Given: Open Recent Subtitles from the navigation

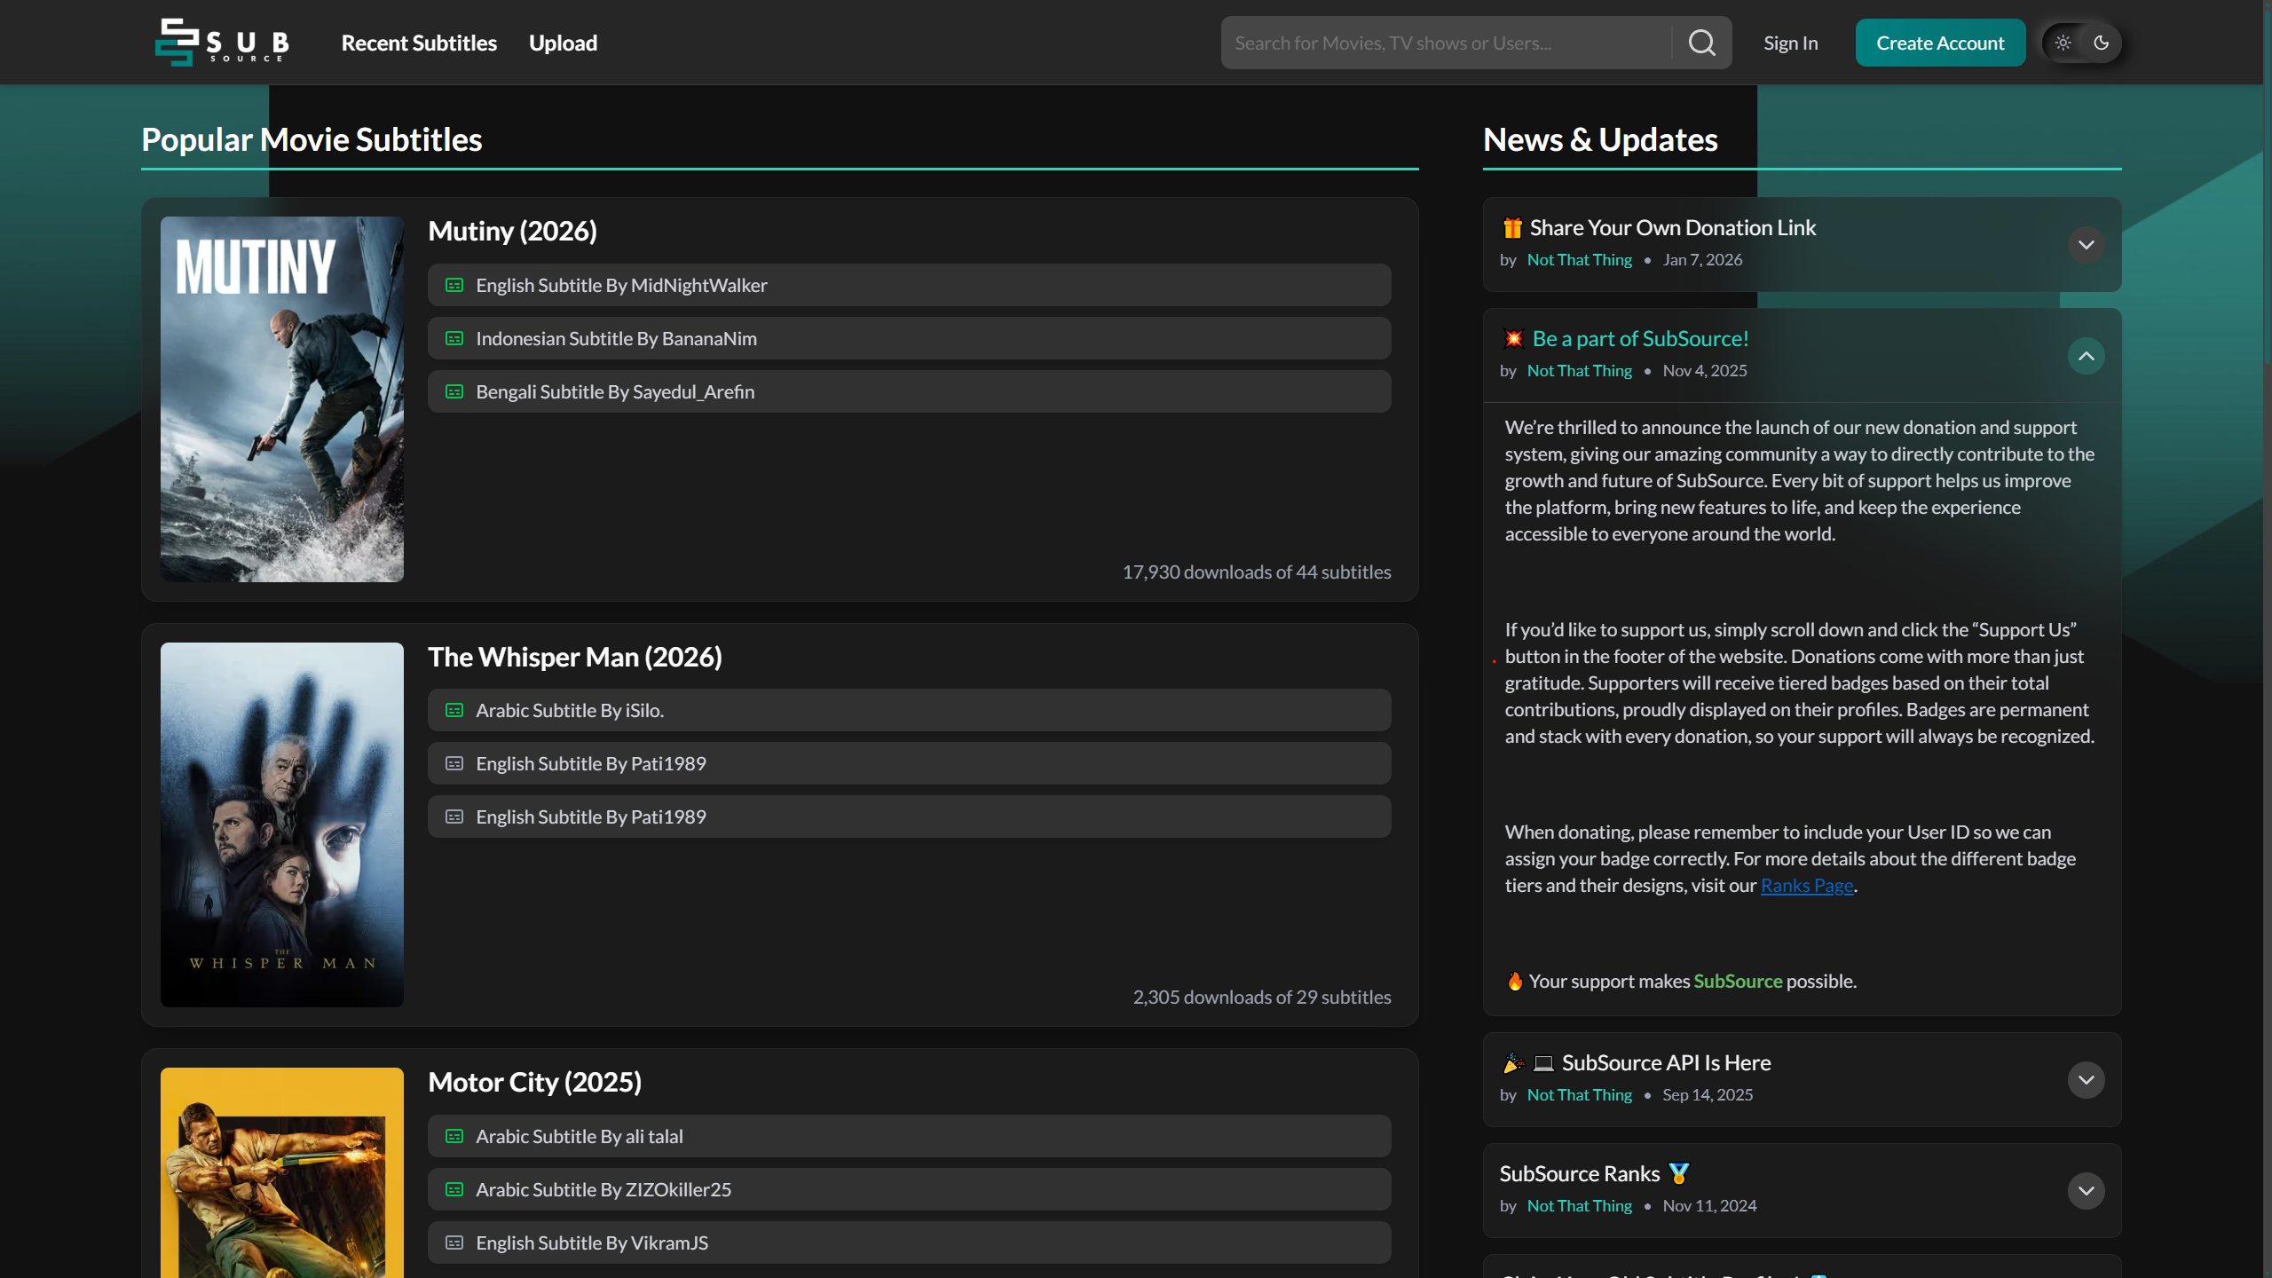Looking at the screenshot, I should click(x=419, y=43).
